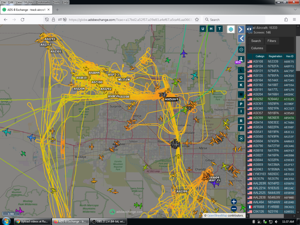The image size is (300, 225).
Task: Click the Columns button
Action: [x=257, y=48]
